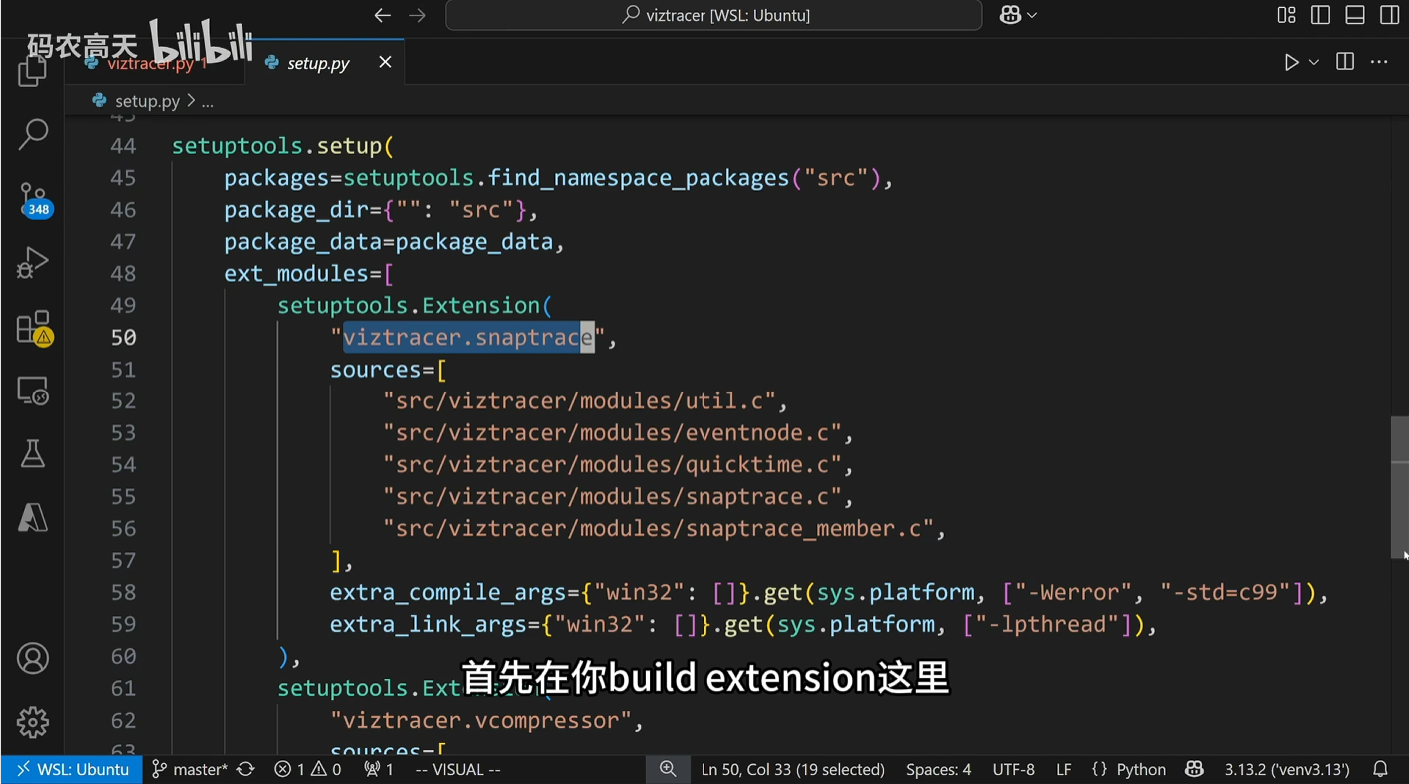Open the Copilot chat icon in title bar
The width and height of the screenshot is (1409, 784).
(x=1010, y=15)
